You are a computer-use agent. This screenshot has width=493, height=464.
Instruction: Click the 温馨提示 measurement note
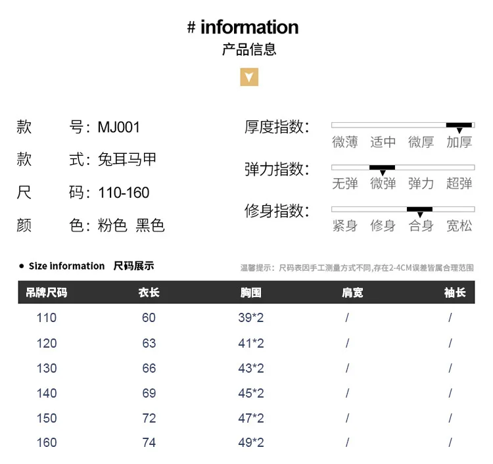click(x=357, y=268)
